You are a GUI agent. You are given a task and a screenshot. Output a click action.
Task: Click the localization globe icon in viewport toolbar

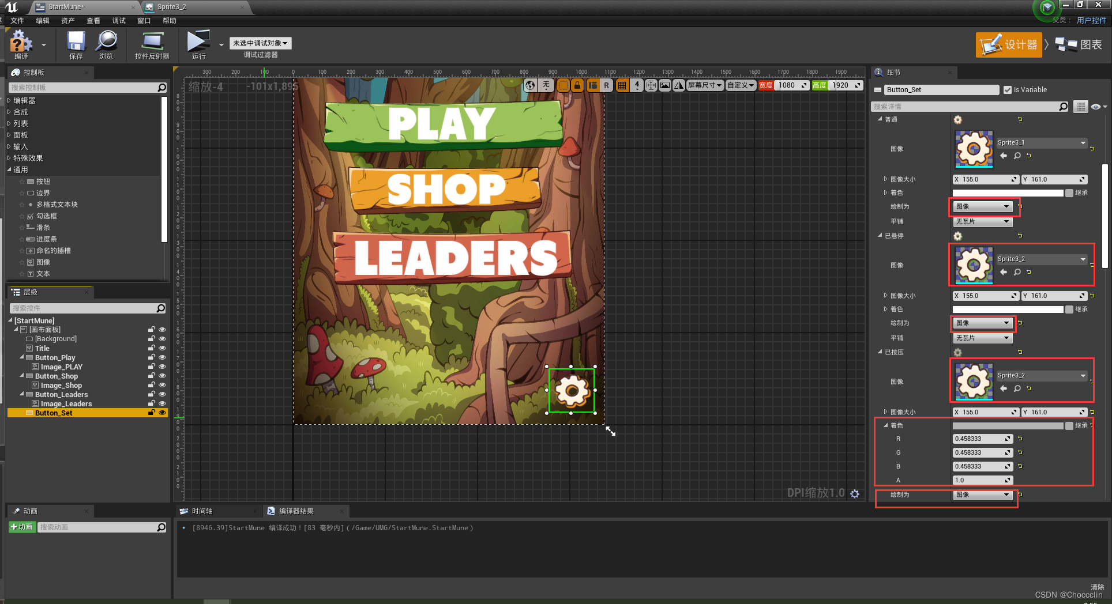pos(530,85)
